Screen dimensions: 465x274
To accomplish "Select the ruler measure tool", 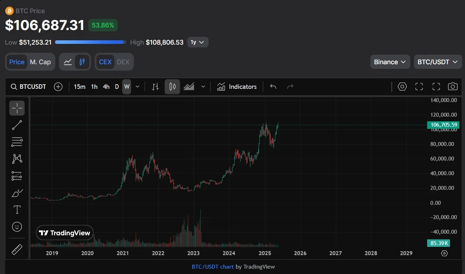I will point(17,249).
